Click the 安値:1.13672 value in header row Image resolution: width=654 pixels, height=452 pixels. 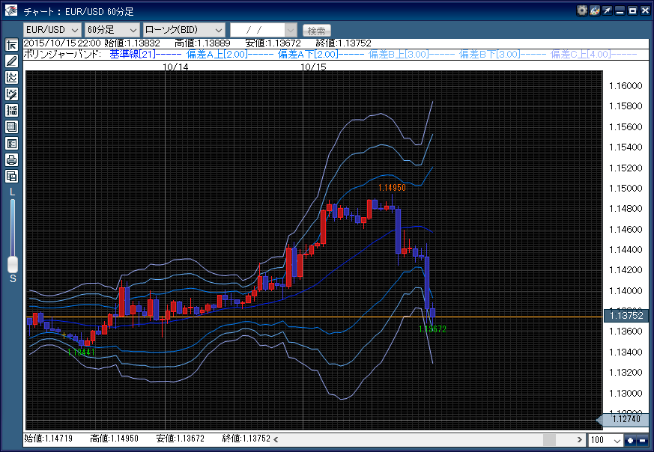click(273, 43)
